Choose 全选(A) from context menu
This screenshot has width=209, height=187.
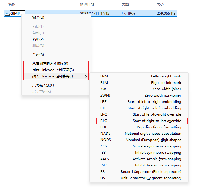38,55
